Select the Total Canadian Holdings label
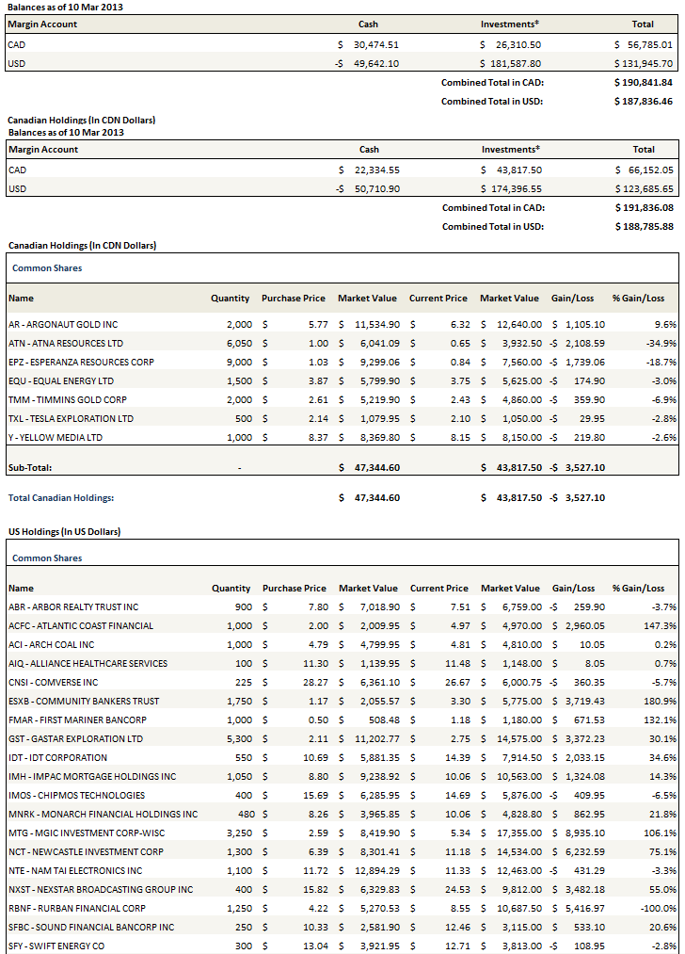 click(x=60, y=498)
